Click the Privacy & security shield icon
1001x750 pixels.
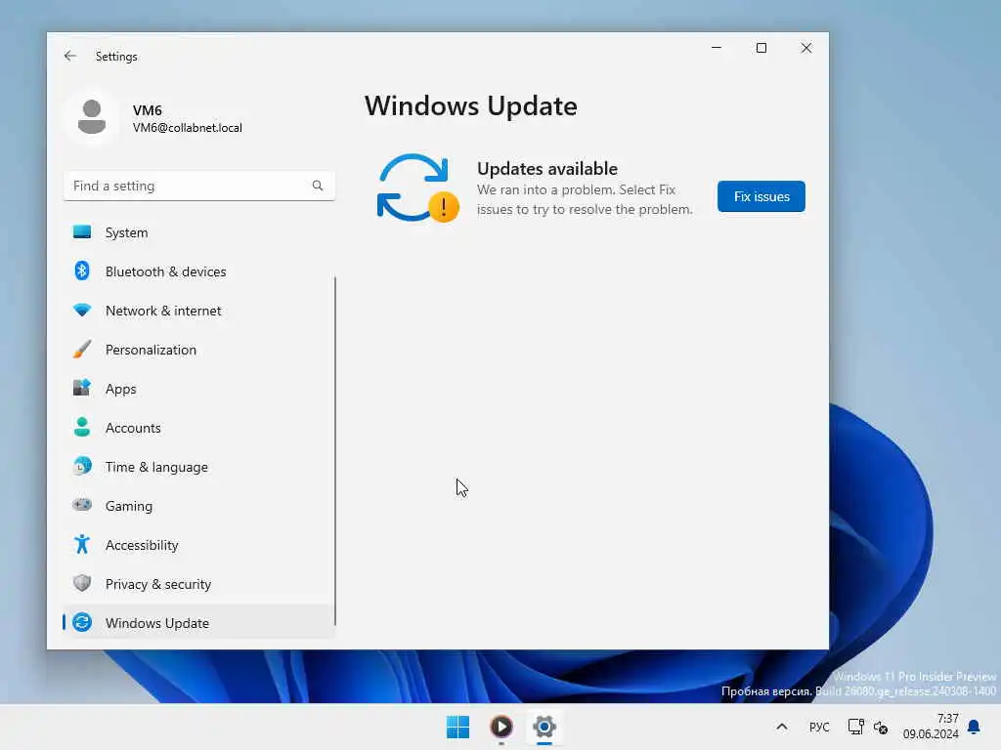click(x=82, y=584)
